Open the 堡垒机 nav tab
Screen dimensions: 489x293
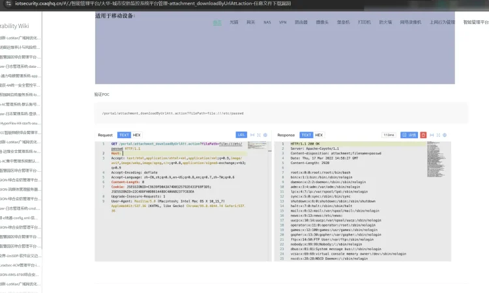344,22
